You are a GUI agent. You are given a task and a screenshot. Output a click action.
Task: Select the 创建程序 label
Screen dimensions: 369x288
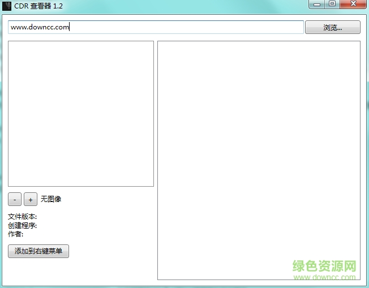[23, 226]
